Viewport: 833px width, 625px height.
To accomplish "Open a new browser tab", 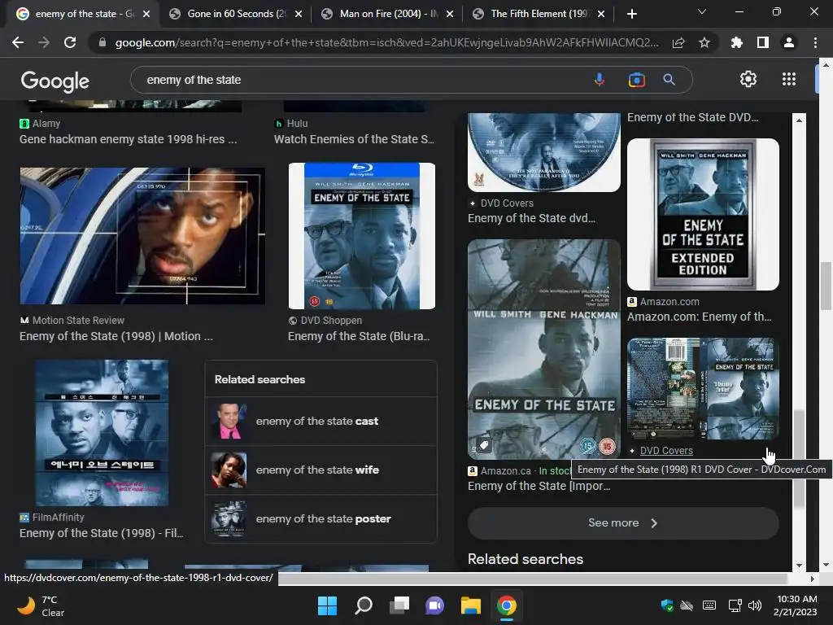I will pos(631,14).
